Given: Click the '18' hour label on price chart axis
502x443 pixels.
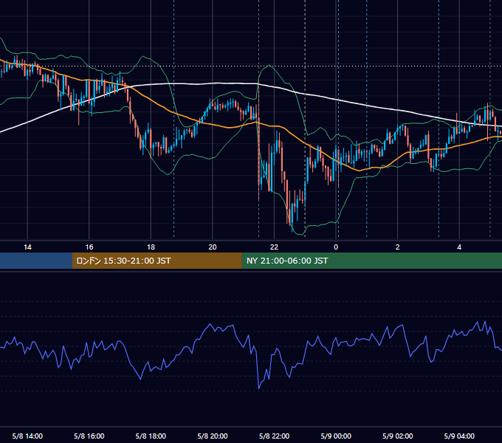Looking at the screenshot, I should 151,247.
